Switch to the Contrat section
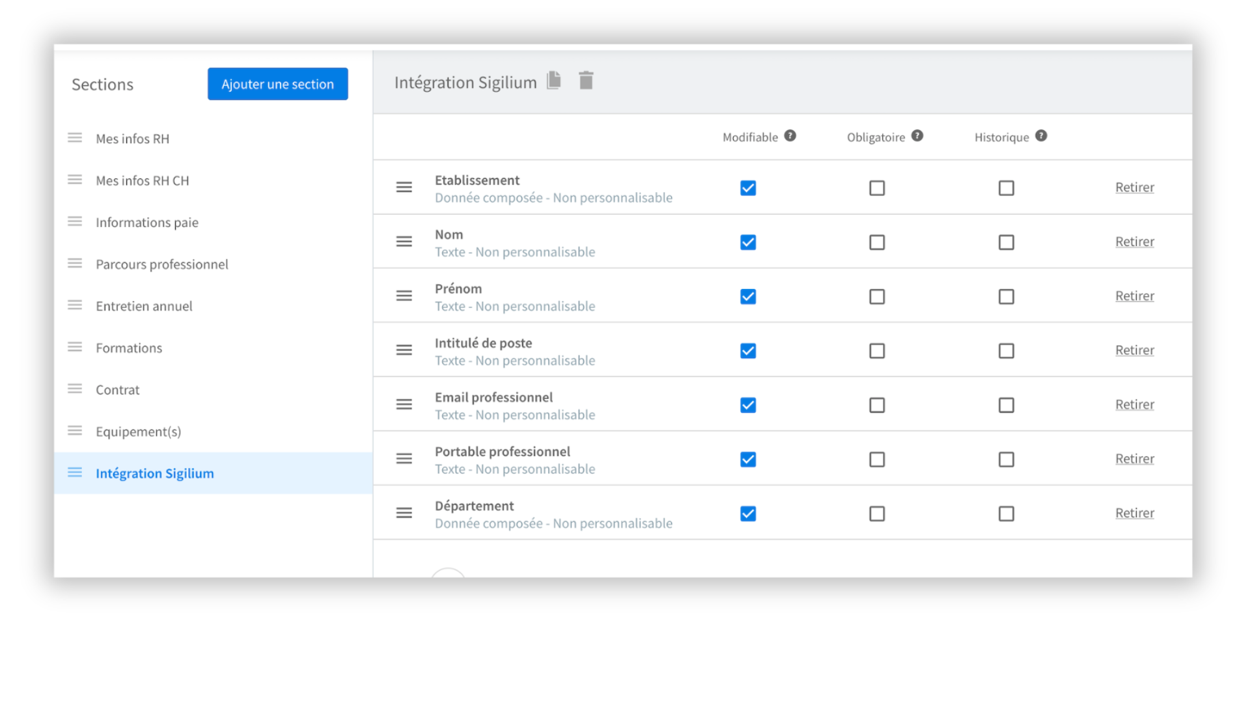1250x703 pixels. tap(118, 390)
